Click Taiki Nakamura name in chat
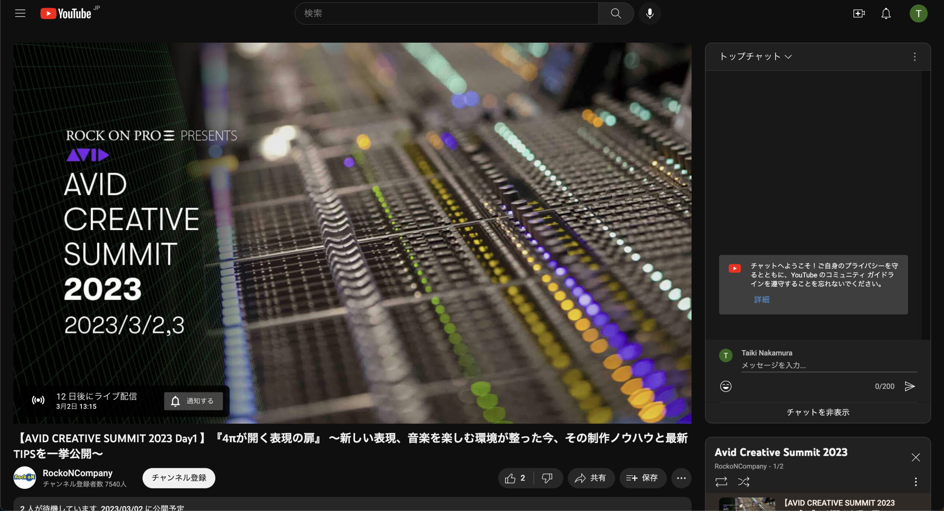Image resolution: width=944 pixels, height=511 pixels. 767,353
